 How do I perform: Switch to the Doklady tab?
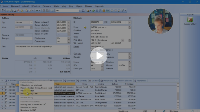[82, 81]
